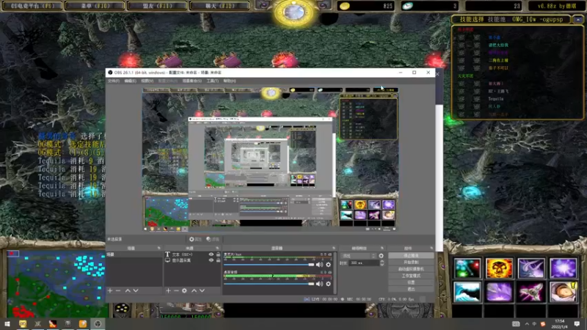Screen dimensions: 587x330
Task: Adjust the desktop audio volume slider
Action: point(269,284)
